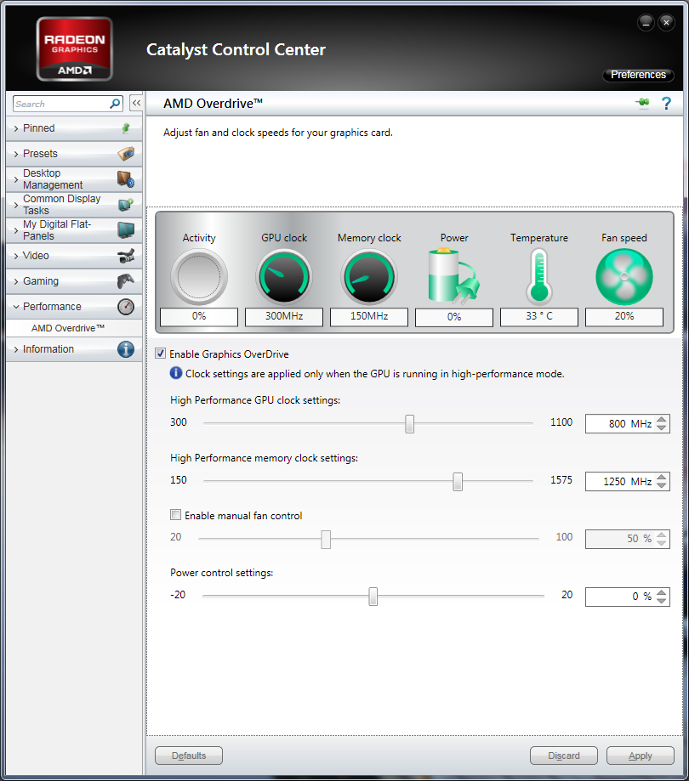Open the Preferences menu

[638, 75]
